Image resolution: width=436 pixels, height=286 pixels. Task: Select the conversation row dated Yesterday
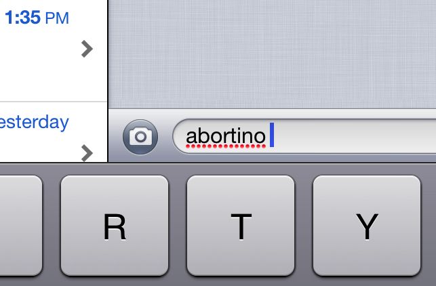click(54, 132)
